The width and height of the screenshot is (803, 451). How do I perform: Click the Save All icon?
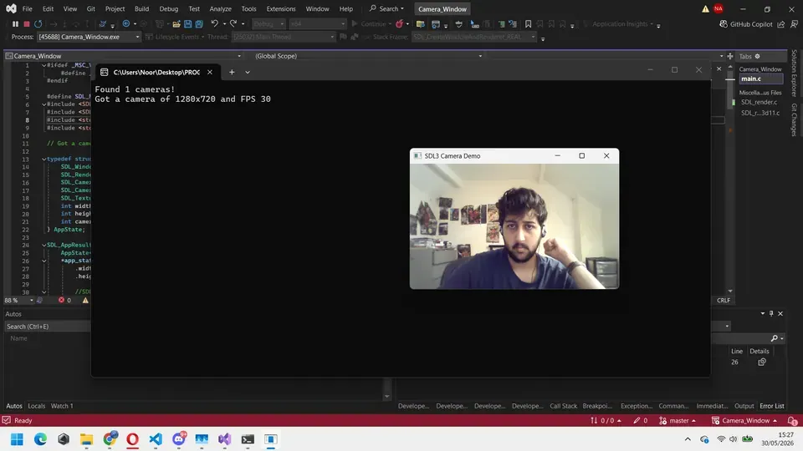point(199,24)
